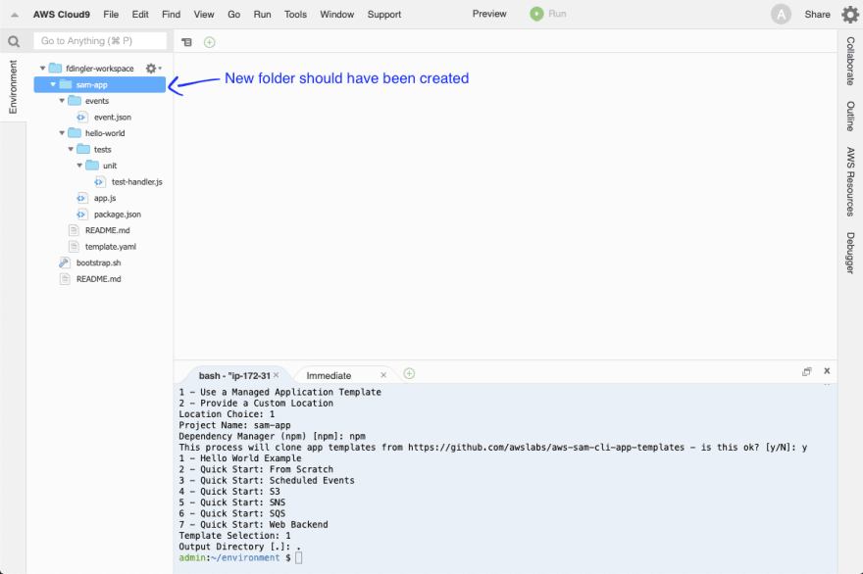Collapse the sam-app folder arrow
The width and height of the screenshot is (863, 574).
[53, 84]
